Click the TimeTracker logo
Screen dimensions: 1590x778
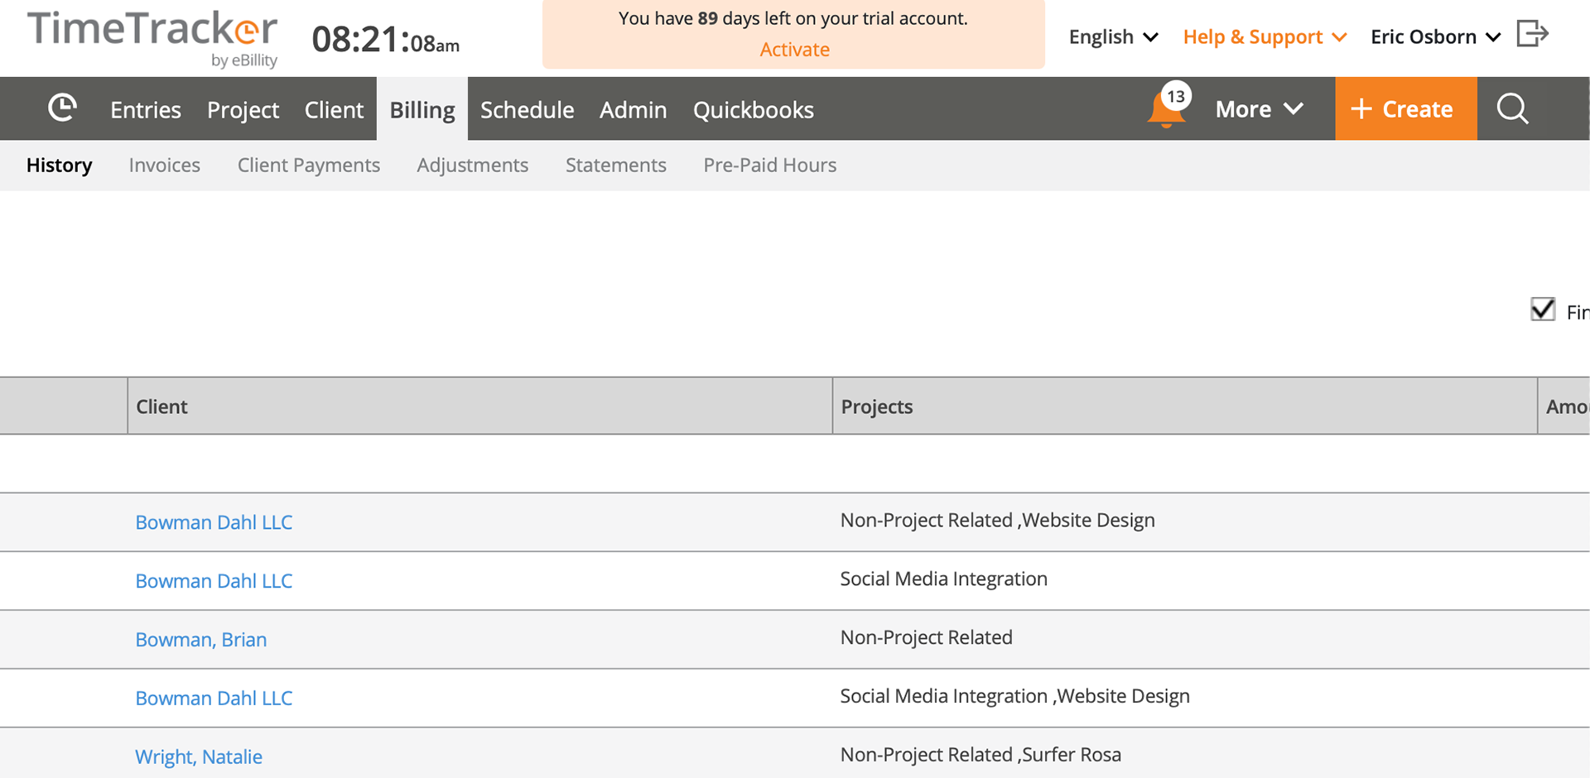click(153, 36)
